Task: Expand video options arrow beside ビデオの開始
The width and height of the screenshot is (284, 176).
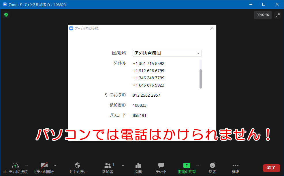Action: (x=55, y=165)
